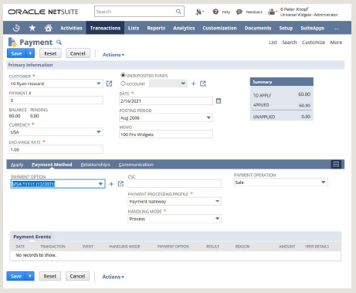Click the Feedback speech bubble icon

(239, 12)
